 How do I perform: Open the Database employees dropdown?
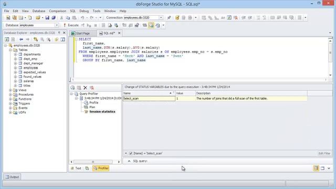pyautogui.click(x=57, y=25)
